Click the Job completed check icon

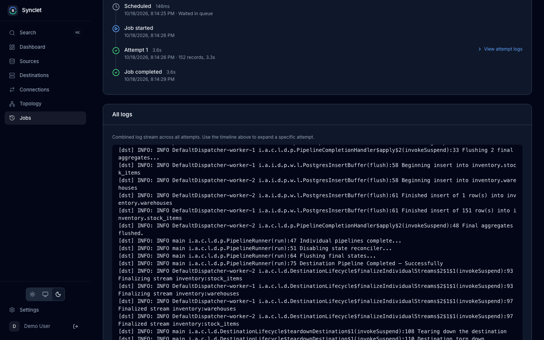[x=116, y=73]
